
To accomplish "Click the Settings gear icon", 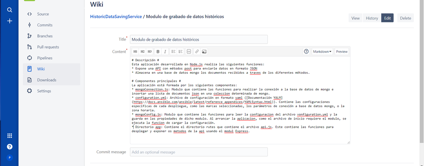I will tap(29, 91).
